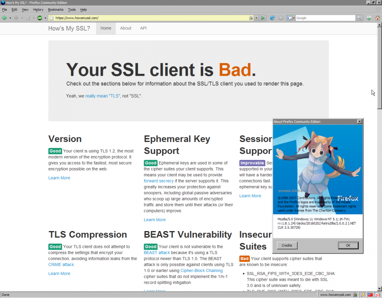
Task: Follow the "really mean TLS" link
Action: click(x=102, y=96)
